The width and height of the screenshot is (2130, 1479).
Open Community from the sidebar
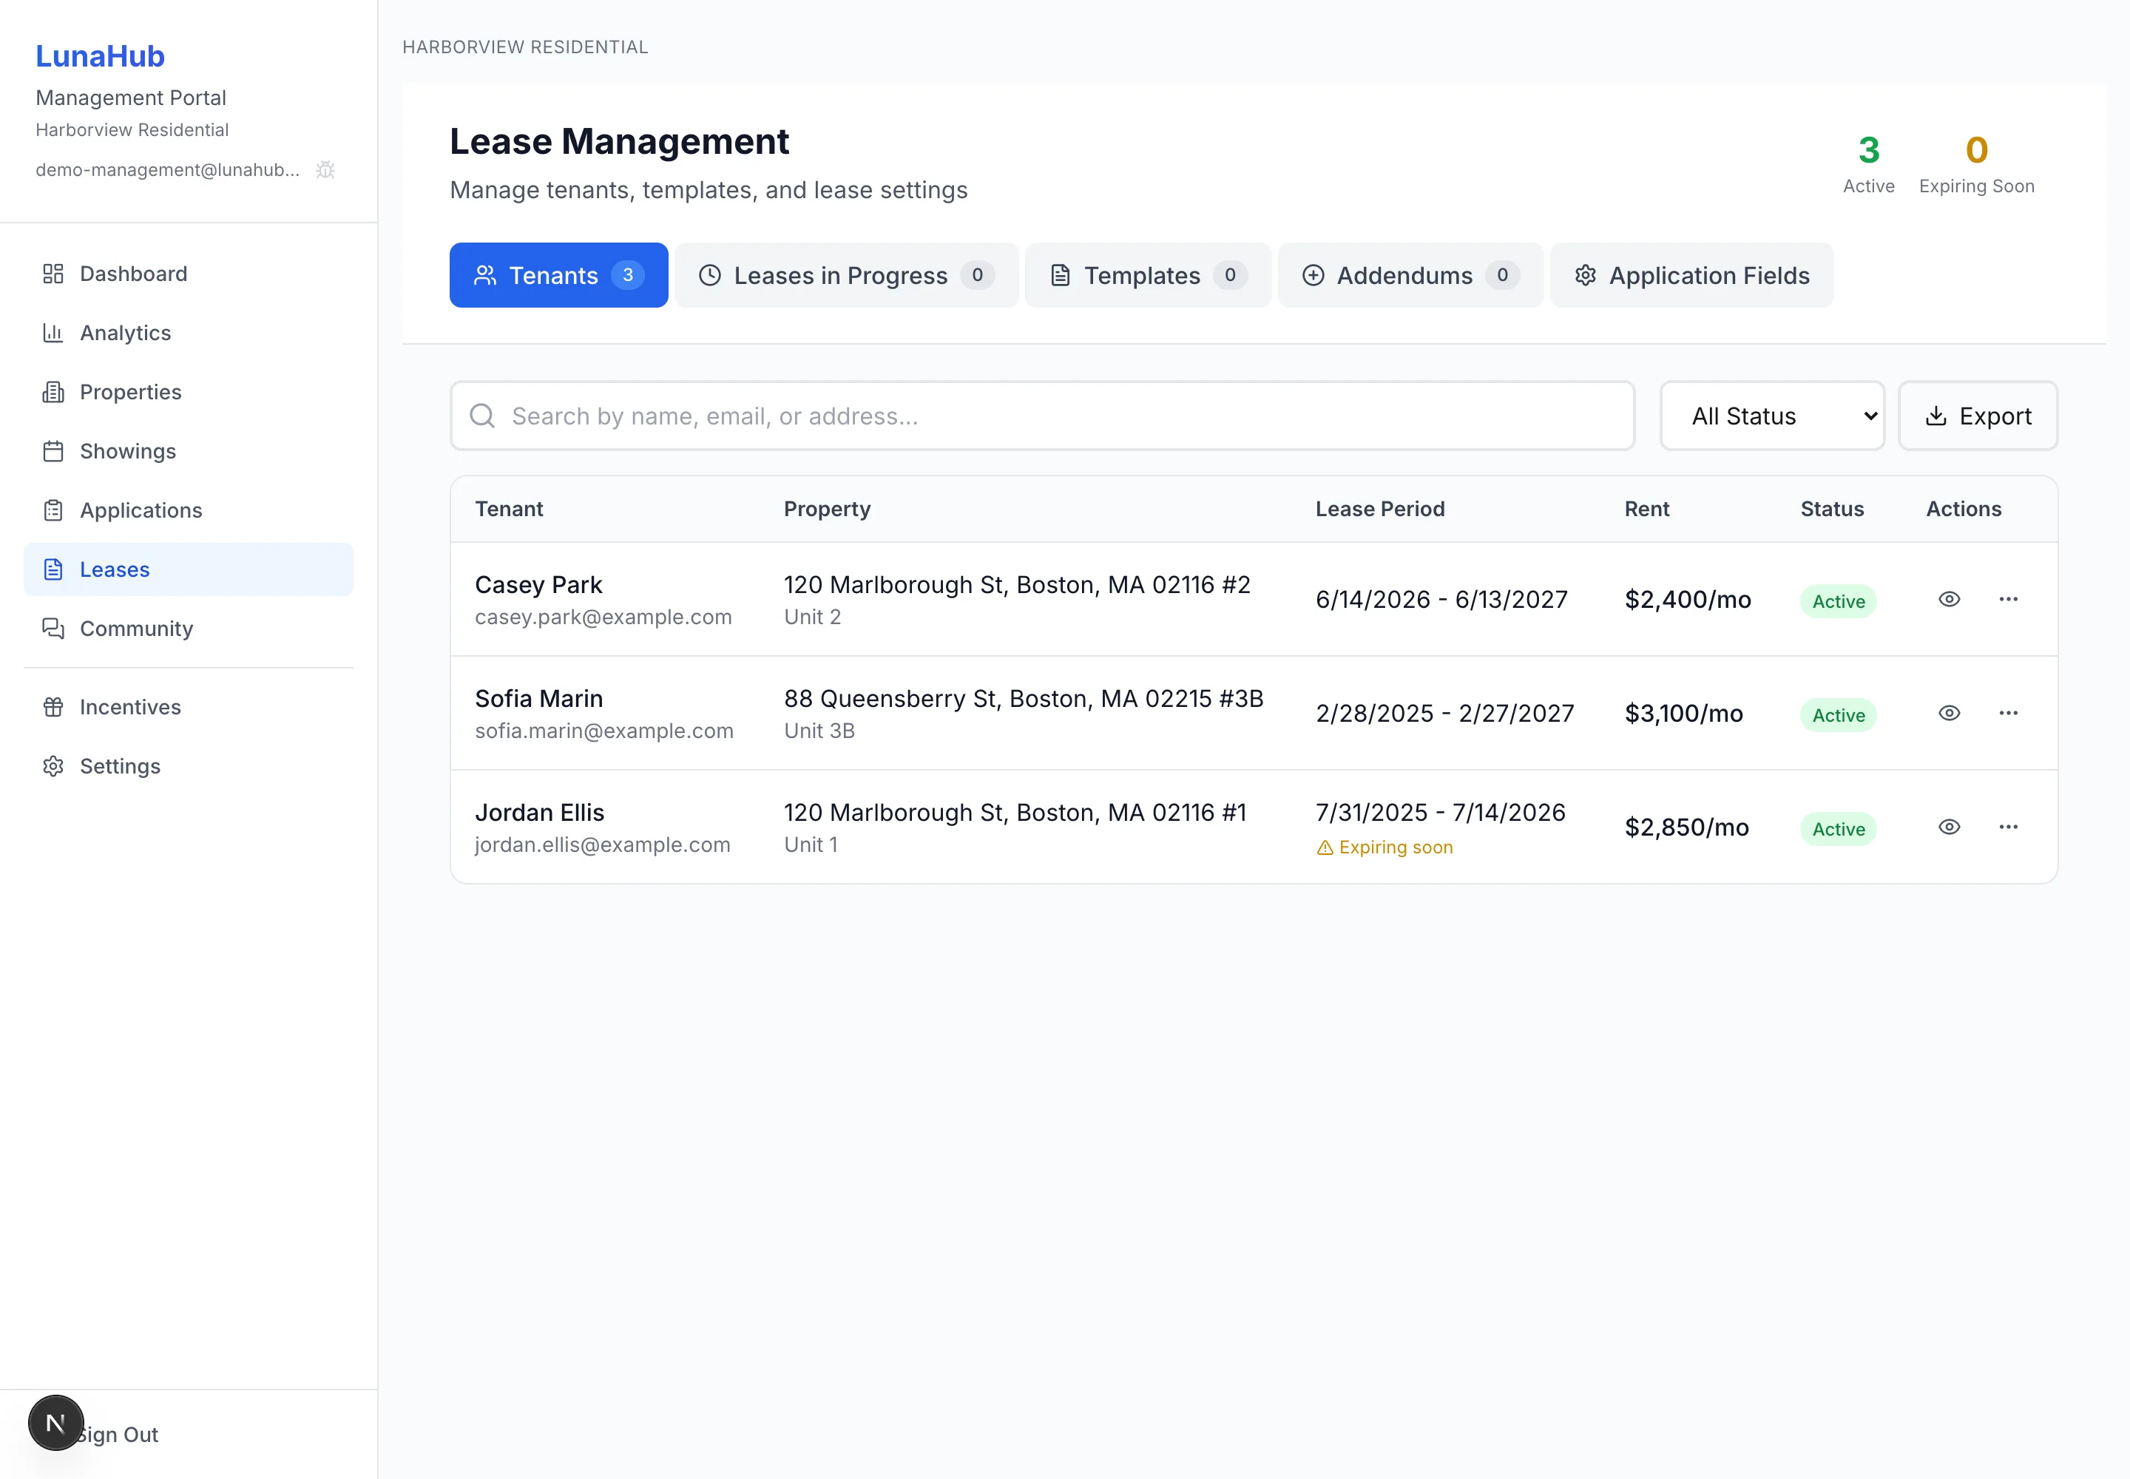click(188, 629)
